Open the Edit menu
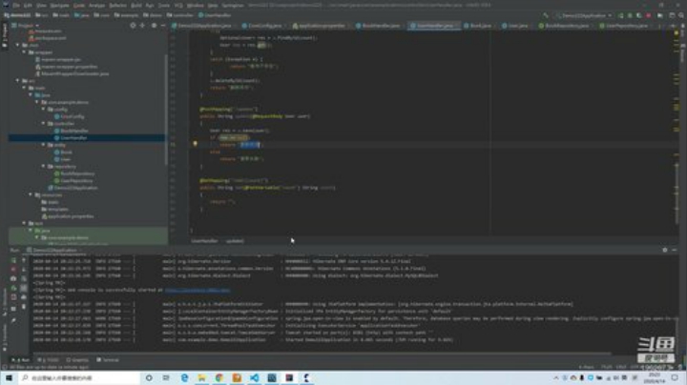 coord(28,6)
